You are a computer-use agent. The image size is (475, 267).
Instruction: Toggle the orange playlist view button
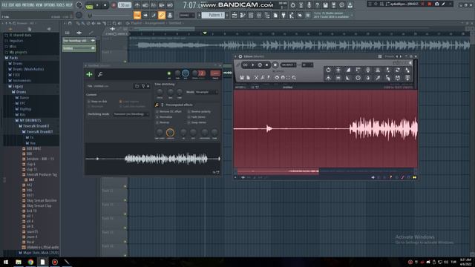137,15
